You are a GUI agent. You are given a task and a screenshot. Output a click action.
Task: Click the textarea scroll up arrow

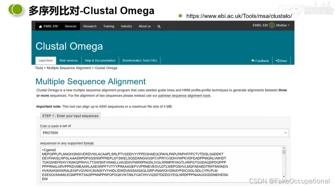click(x=284, y=148)
